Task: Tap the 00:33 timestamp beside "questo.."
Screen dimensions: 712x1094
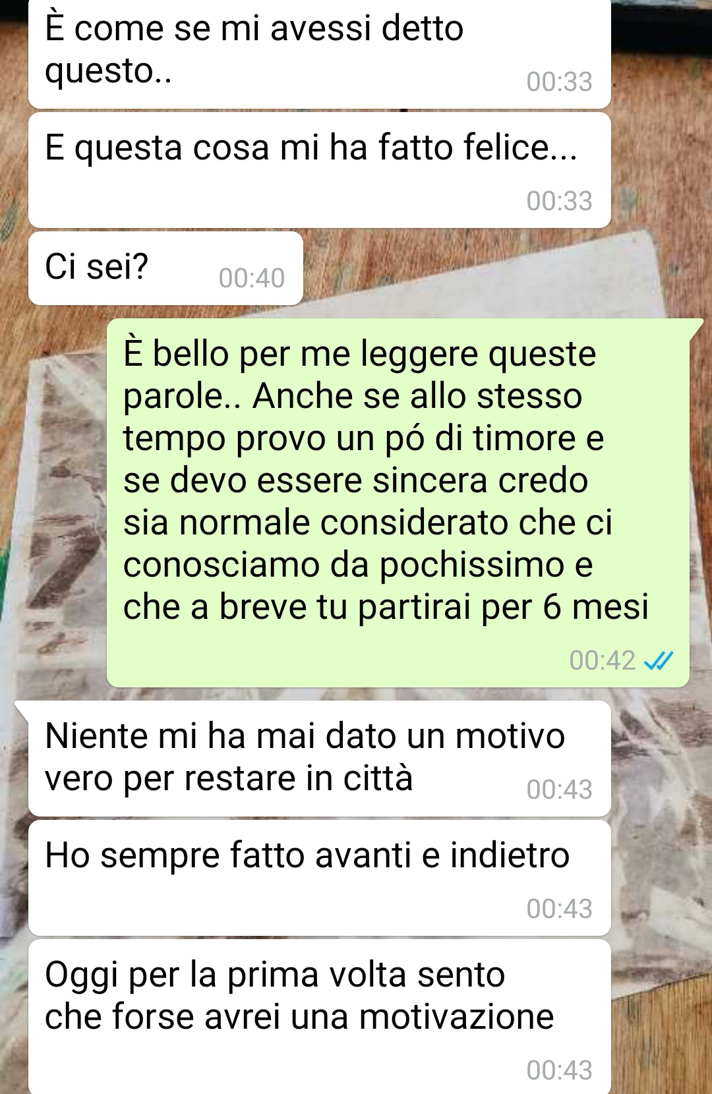Action: (x=560, y=82)
